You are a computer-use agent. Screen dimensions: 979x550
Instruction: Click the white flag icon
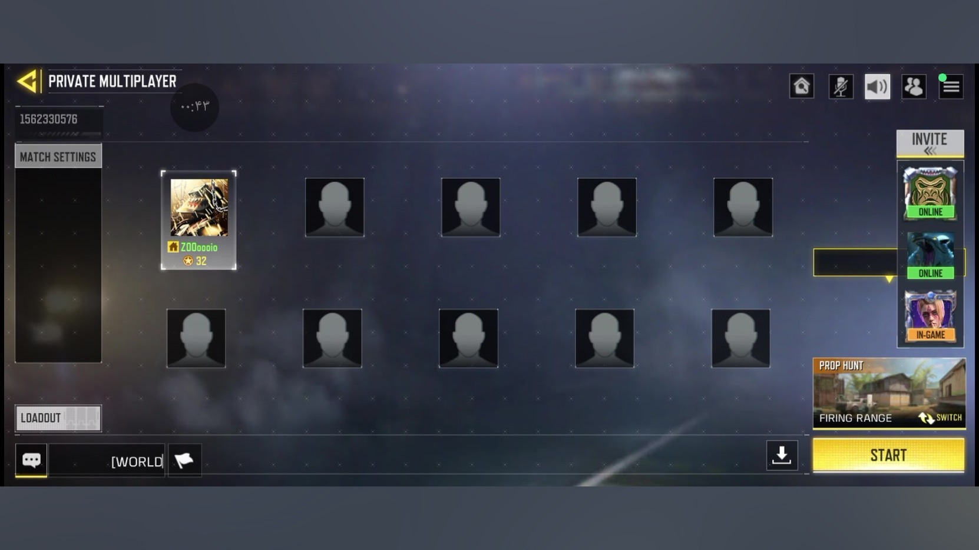click(x=184, y=460)
